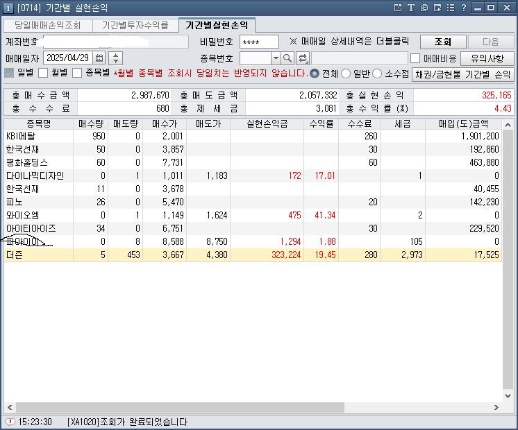Viewport: 518px width, 430px height.
Task: Select the 평화홀딩스 row
Action: (253, 162)
